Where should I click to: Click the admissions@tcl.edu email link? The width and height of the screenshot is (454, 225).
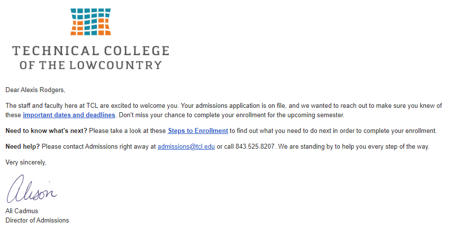pyautogui.click(x=186, y=147)
